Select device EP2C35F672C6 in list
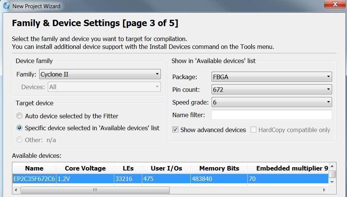Image resolution: width=347 pixels, height=197 pixels. [x=34, y=179]
